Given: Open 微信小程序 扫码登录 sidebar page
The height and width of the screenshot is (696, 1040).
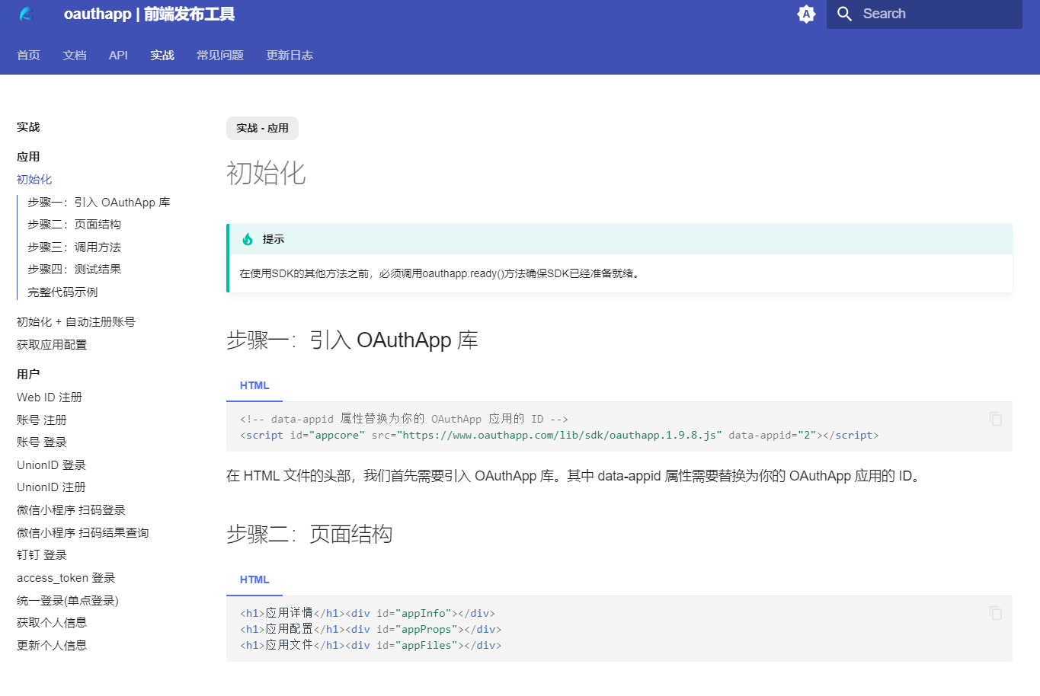Looking at the screenshot, I should tap(71, 510).
